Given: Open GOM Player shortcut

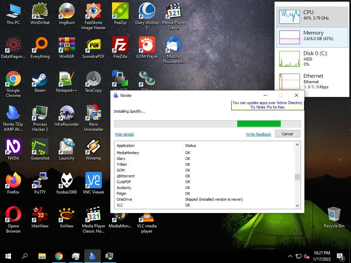Looking at the screenshot, I should click(147, 47).
